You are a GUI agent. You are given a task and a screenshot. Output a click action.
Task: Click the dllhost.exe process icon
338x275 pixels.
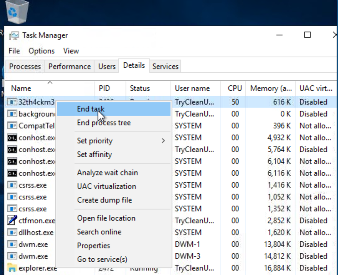click(12, 232)
